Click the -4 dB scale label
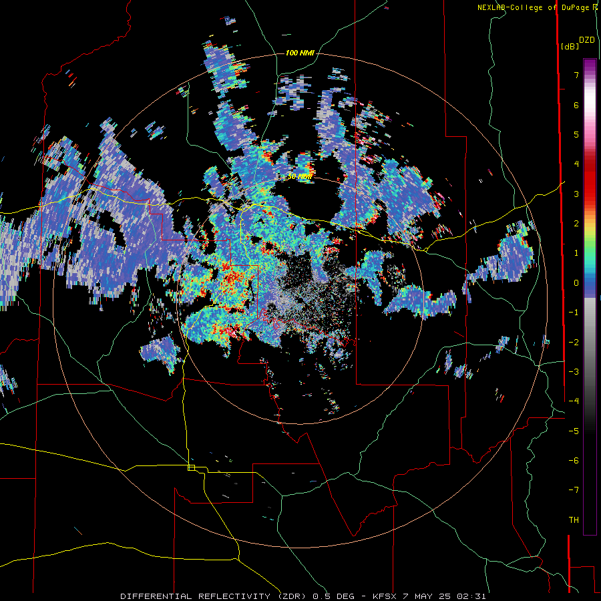This screenshot has width=601, height=601. [x=574, y=401]
